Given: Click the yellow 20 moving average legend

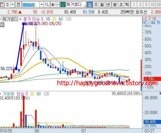Looking at the screenshot, I should pyautogui.click(x=54, y=19).
